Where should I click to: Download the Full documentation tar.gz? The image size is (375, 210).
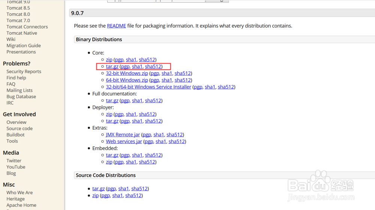[112, 101]
